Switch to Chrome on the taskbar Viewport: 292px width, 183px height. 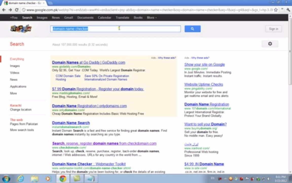[63, 179]
